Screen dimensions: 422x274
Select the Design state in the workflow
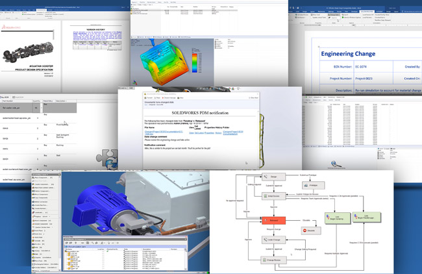tap(273, 177)
